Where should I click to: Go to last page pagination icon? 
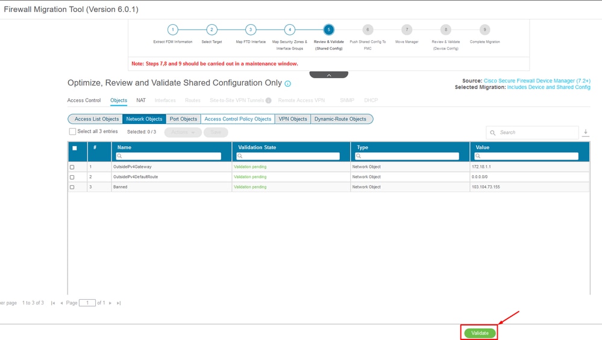click(119, 303)
